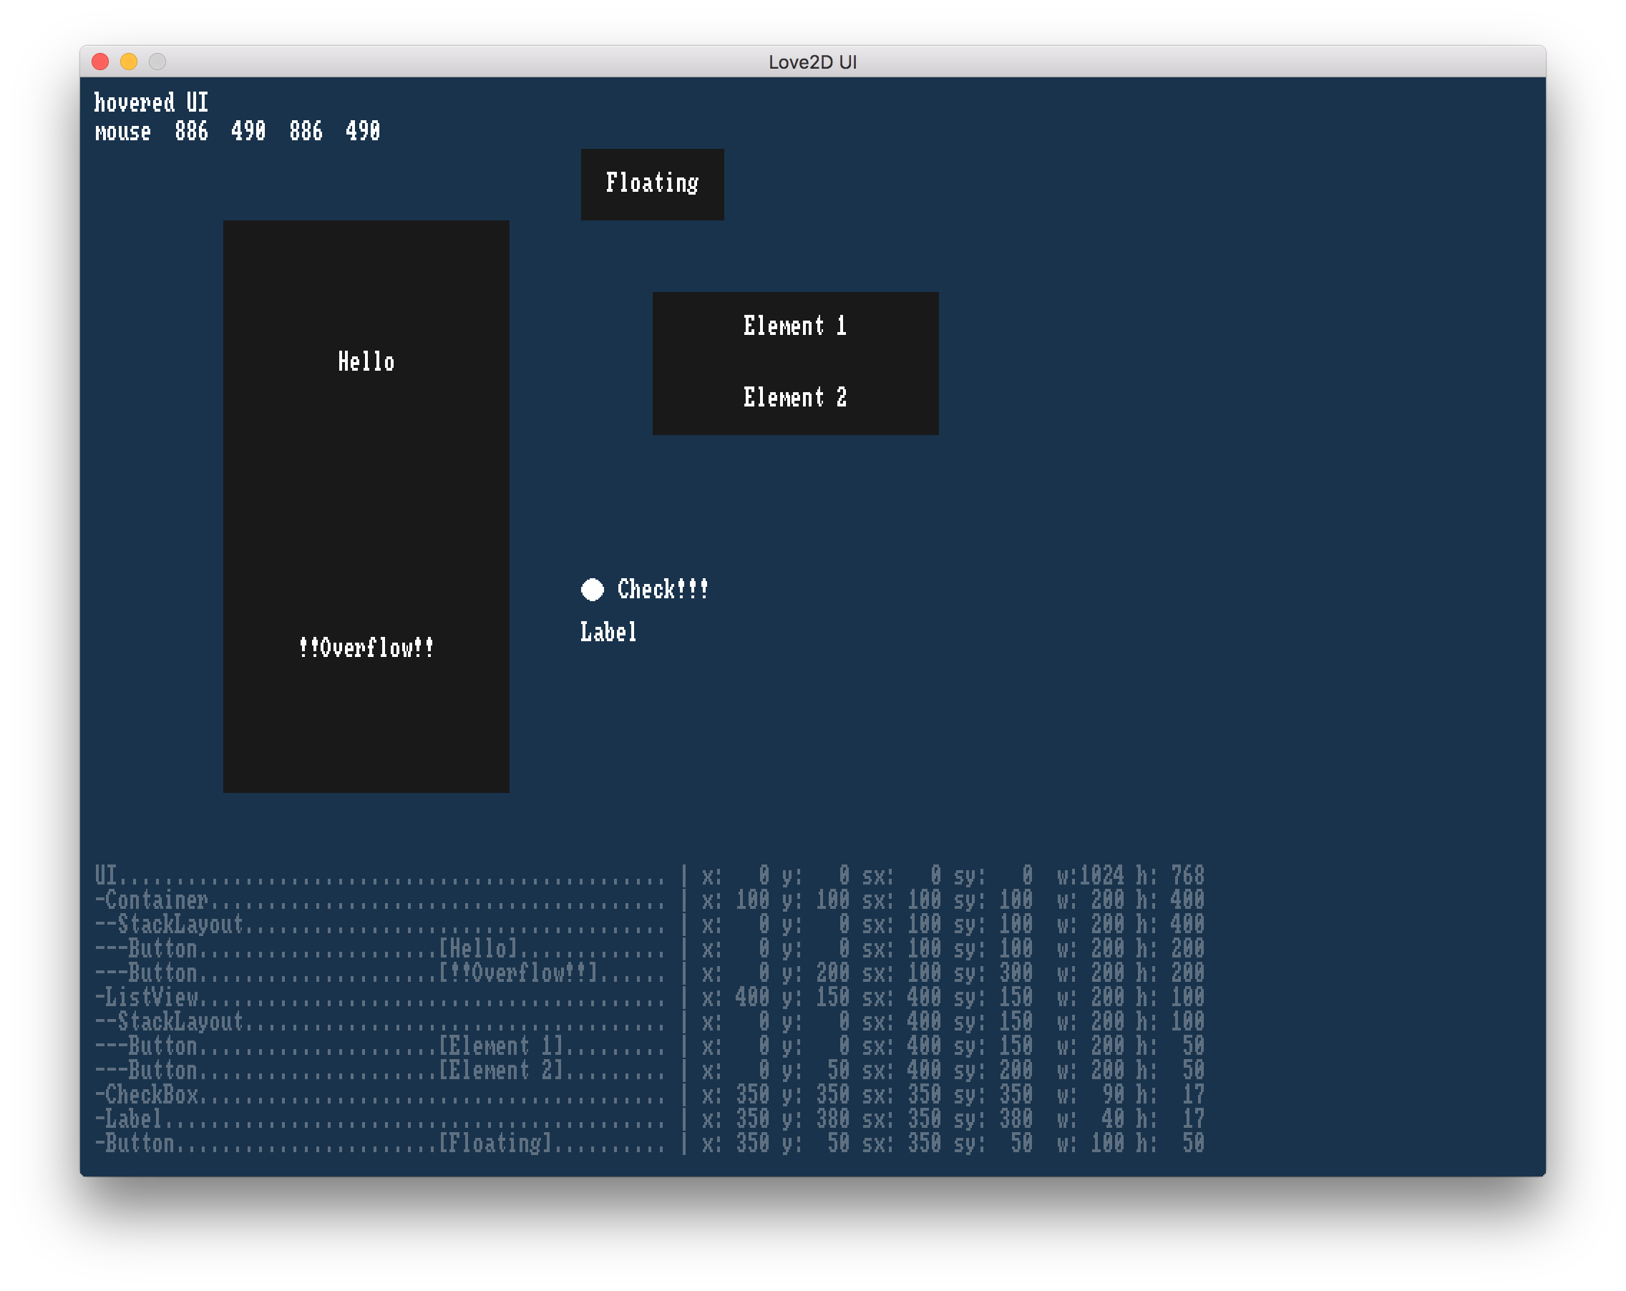Click the mouse coordinates debug line

coord(237,132)
